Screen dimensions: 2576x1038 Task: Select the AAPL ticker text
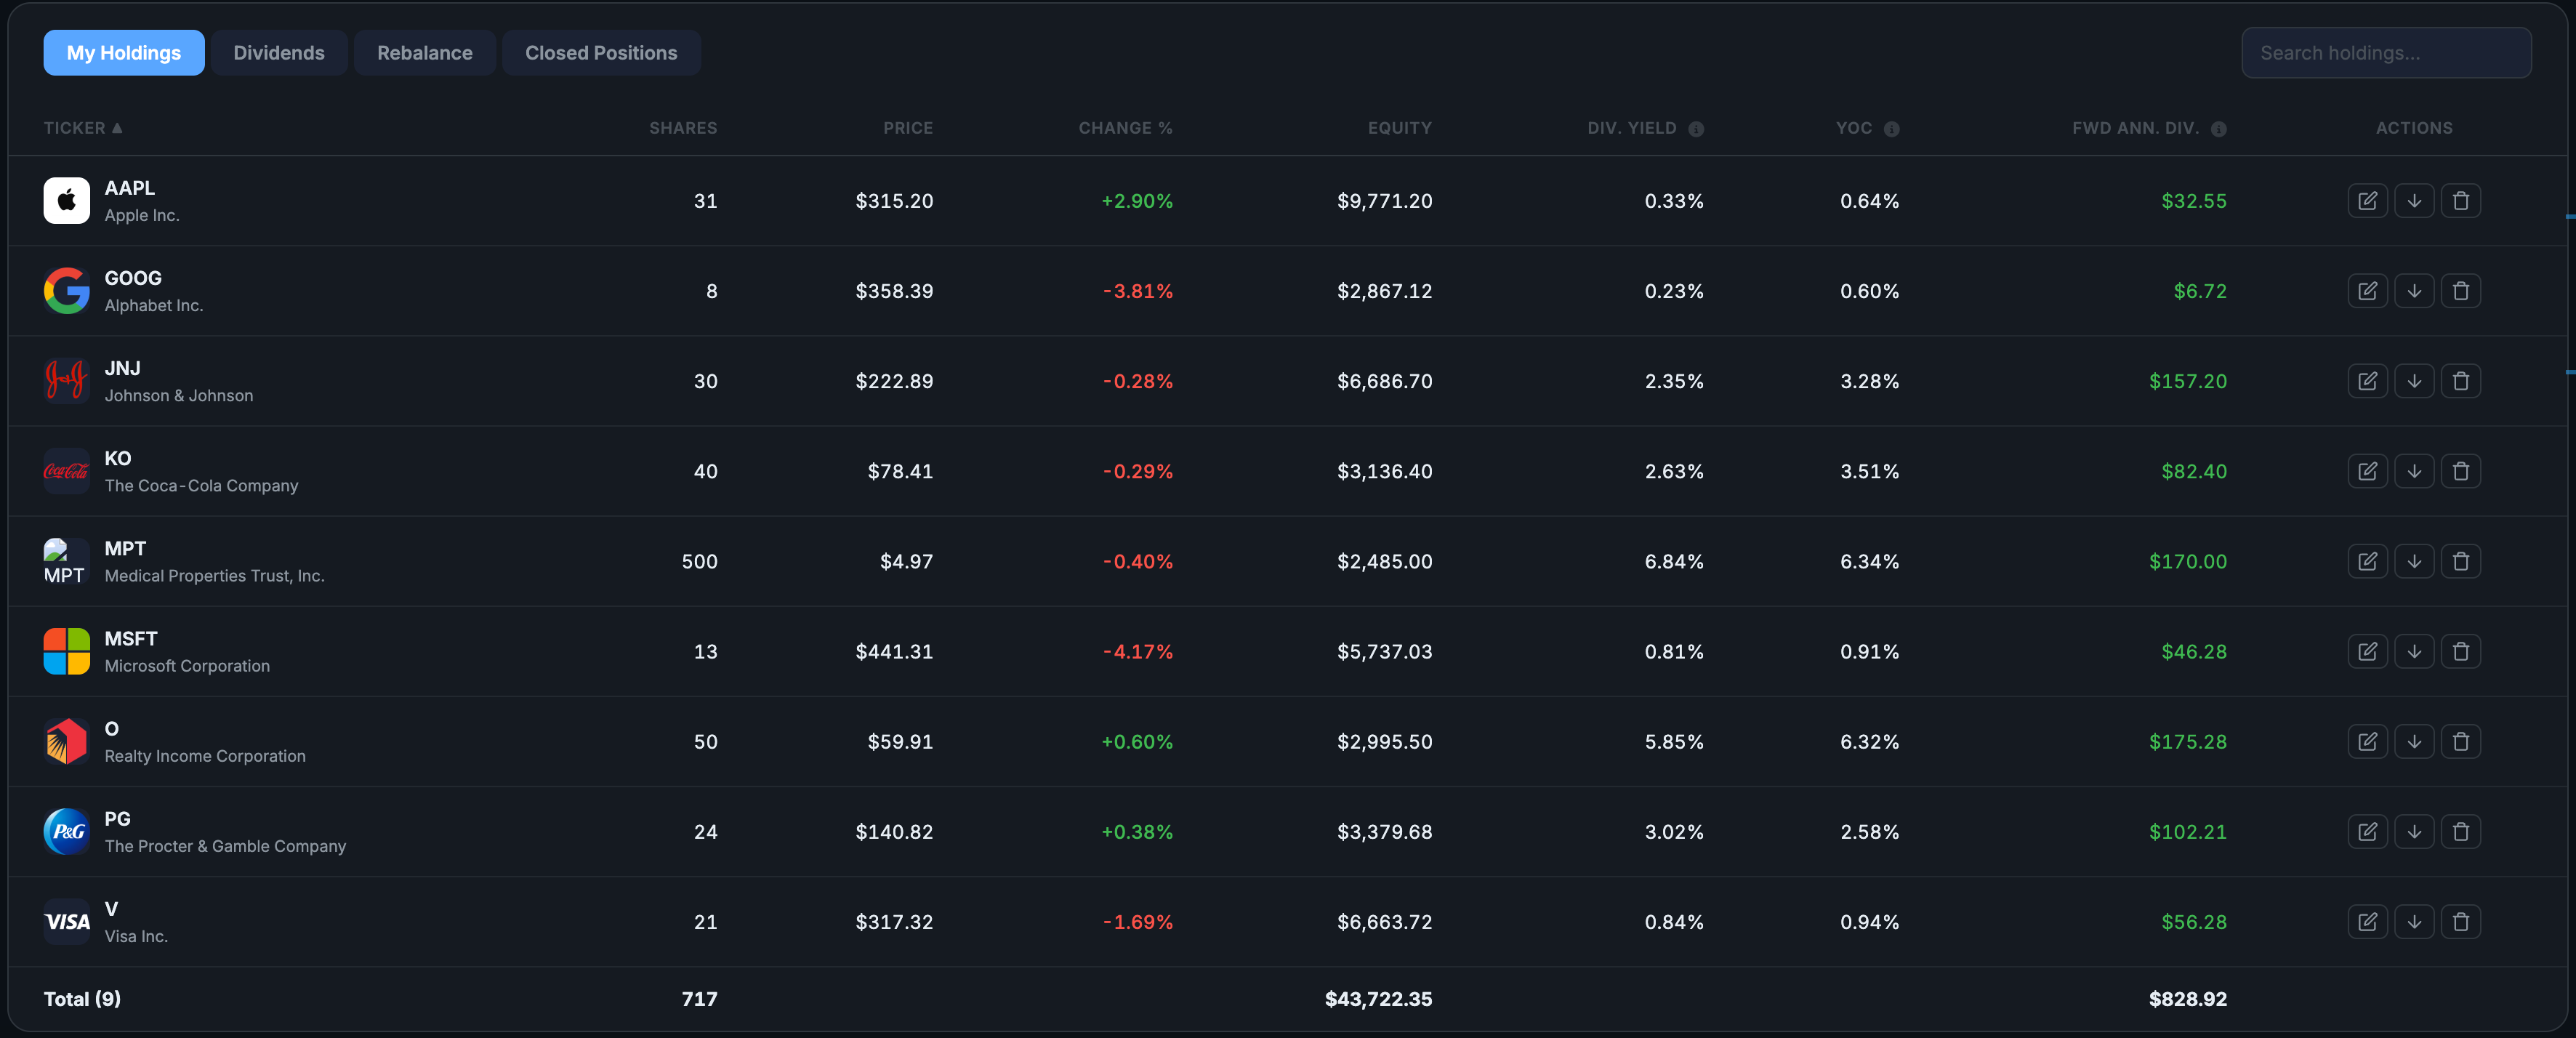(130, 188)
